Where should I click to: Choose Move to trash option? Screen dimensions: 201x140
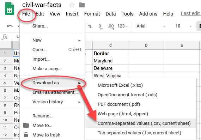52,135
